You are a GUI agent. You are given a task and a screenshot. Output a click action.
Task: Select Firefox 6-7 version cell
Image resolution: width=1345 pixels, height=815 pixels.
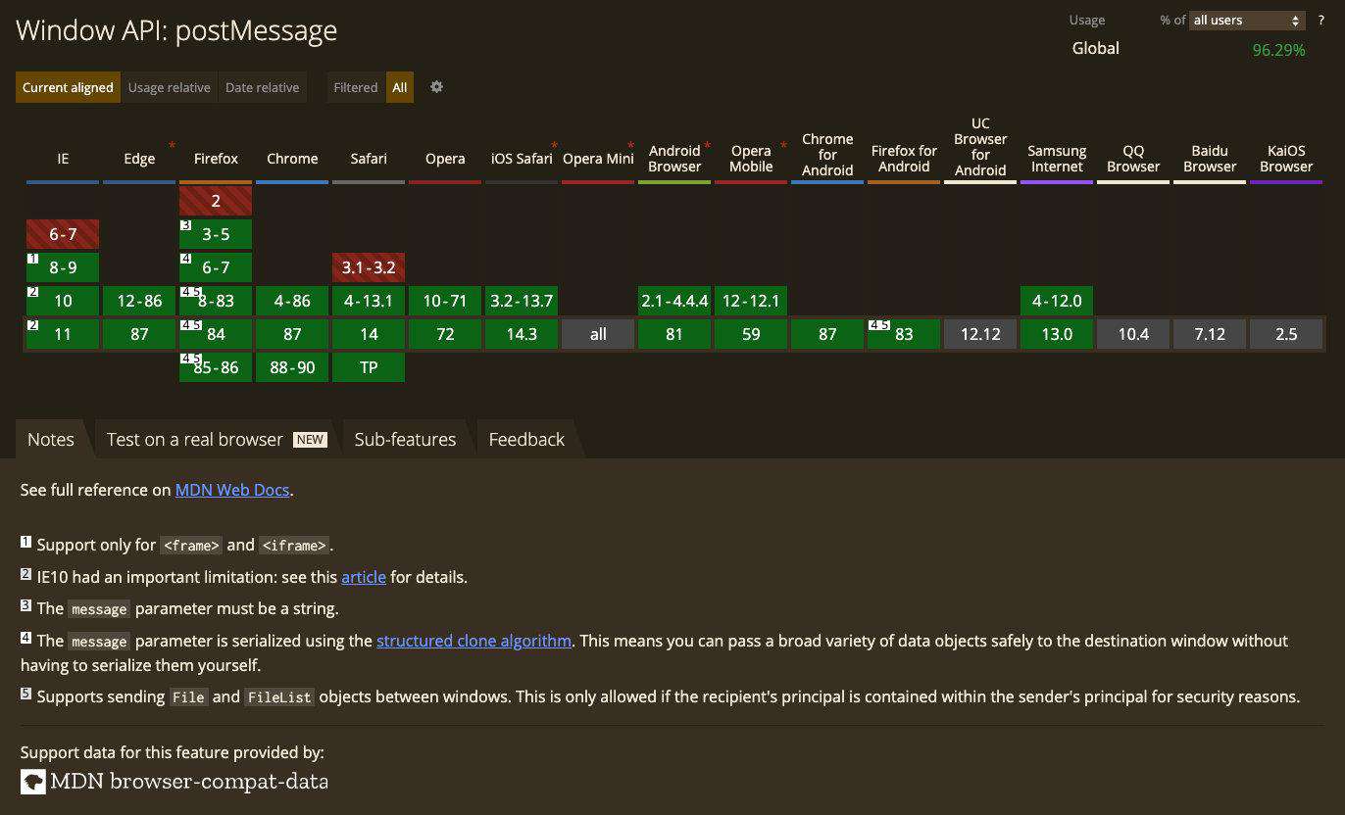[216, 267]
